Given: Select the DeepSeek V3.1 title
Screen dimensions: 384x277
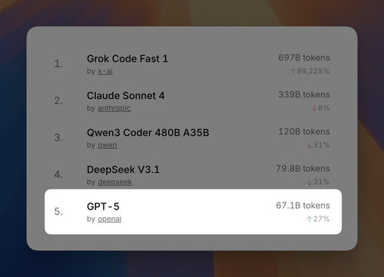Looking at the screenshot, I should tap(123, 170).
